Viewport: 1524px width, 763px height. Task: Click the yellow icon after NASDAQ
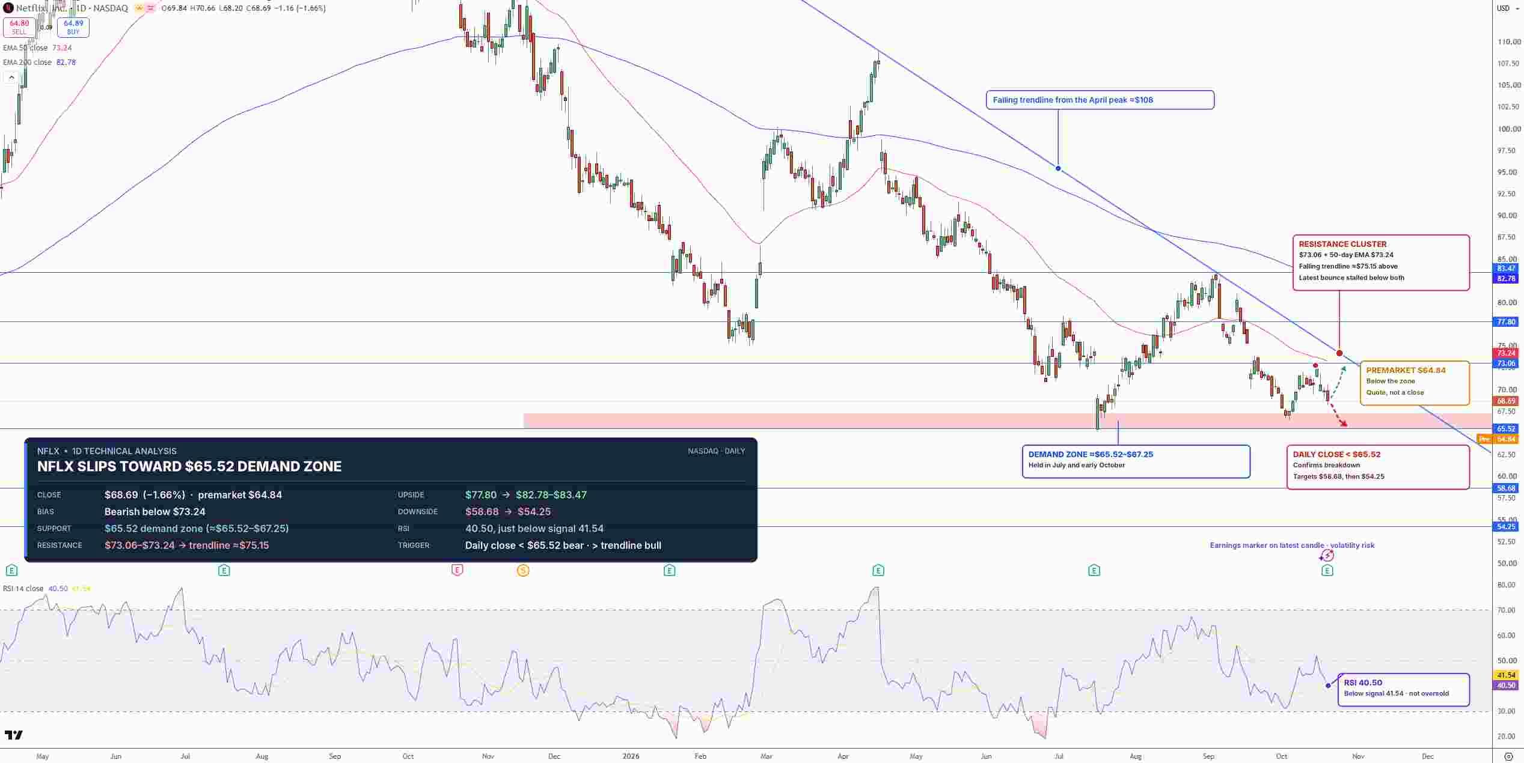tap(139, 8)
